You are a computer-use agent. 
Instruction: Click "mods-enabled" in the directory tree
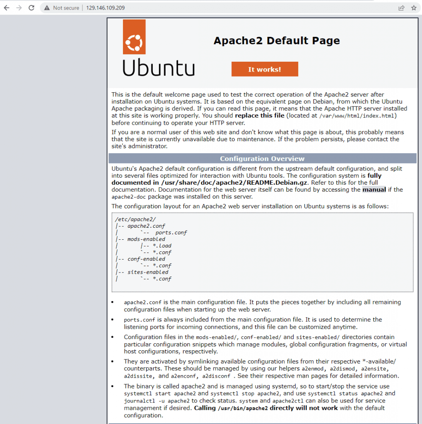[x=146, y=239]
